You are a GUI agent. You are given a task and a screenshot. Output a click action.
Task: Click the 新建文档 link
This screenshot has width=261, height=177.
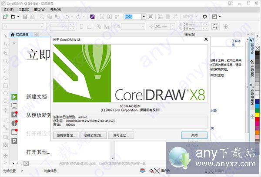37,97
